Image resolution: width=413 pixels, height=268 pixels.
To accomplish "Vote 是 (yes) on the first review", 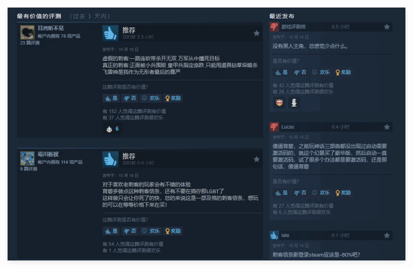I will tap(111, 98).
